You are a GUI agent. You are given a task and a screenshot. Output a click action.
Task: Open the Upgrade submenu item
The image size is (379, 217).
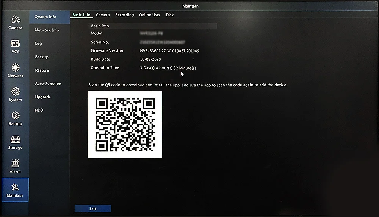coord(43,97)
